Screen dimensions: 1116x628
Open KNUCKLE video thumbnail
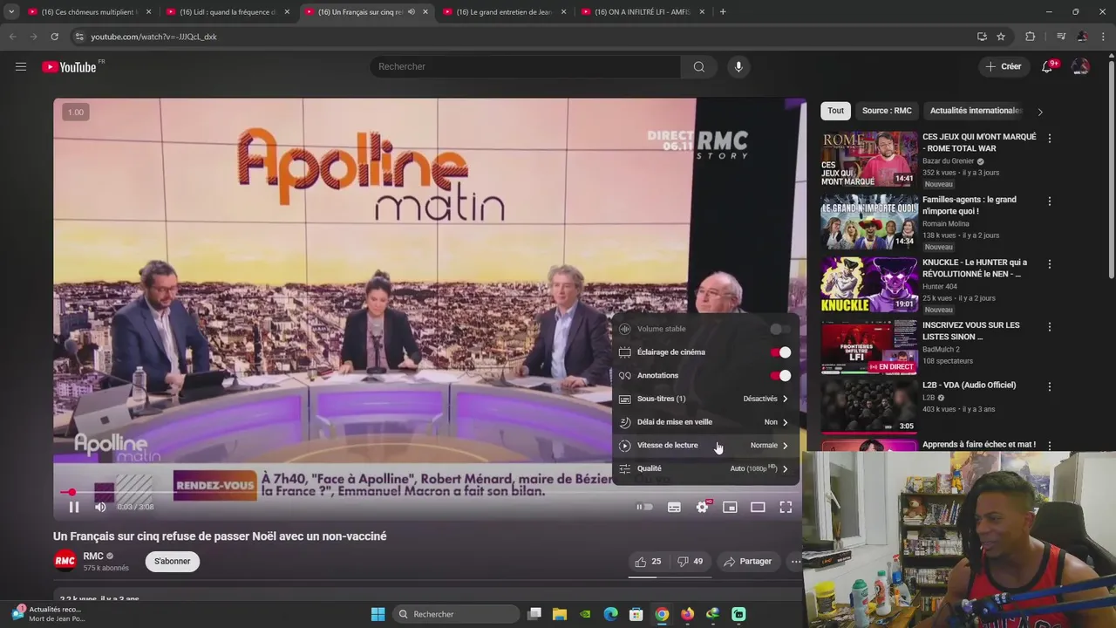click(x=869, y=284)
